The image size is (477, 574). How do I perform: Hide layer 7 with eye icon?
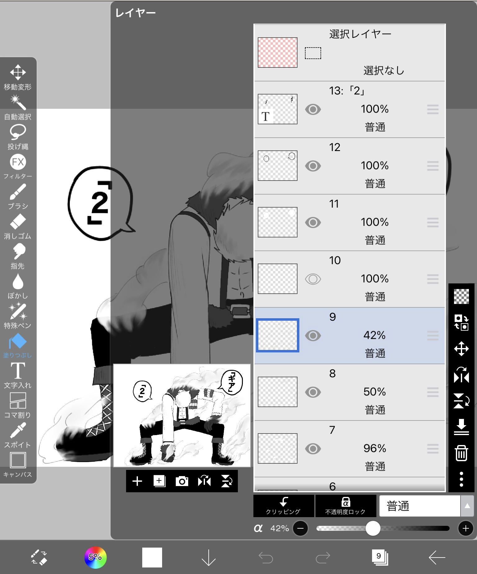tap(313, 449)
